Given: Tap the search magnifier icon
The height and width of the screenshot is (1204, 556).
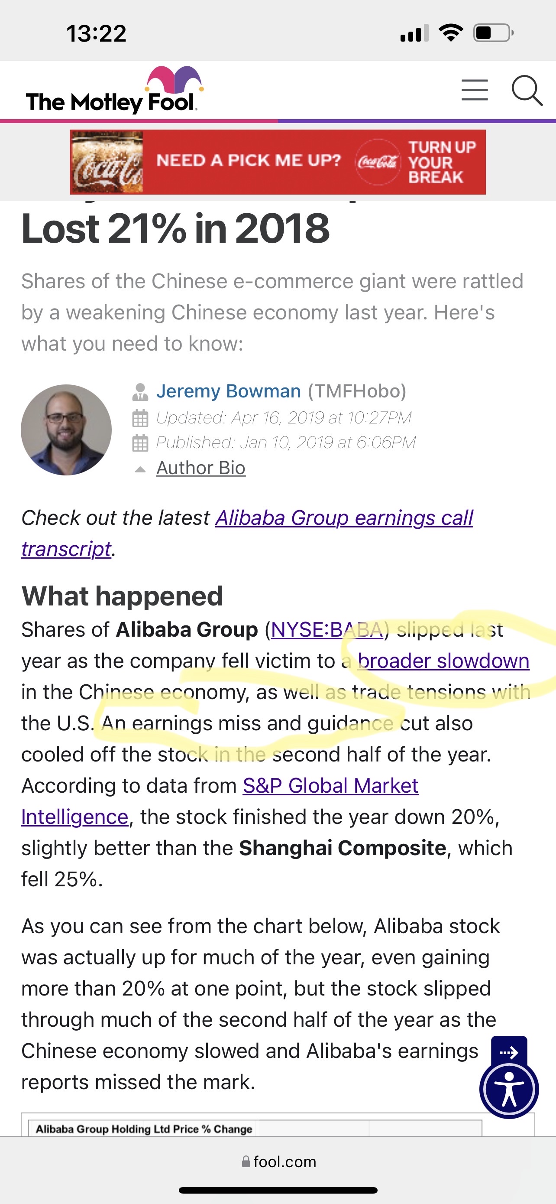Looking at the screenshot, I should tap(526, 90).
